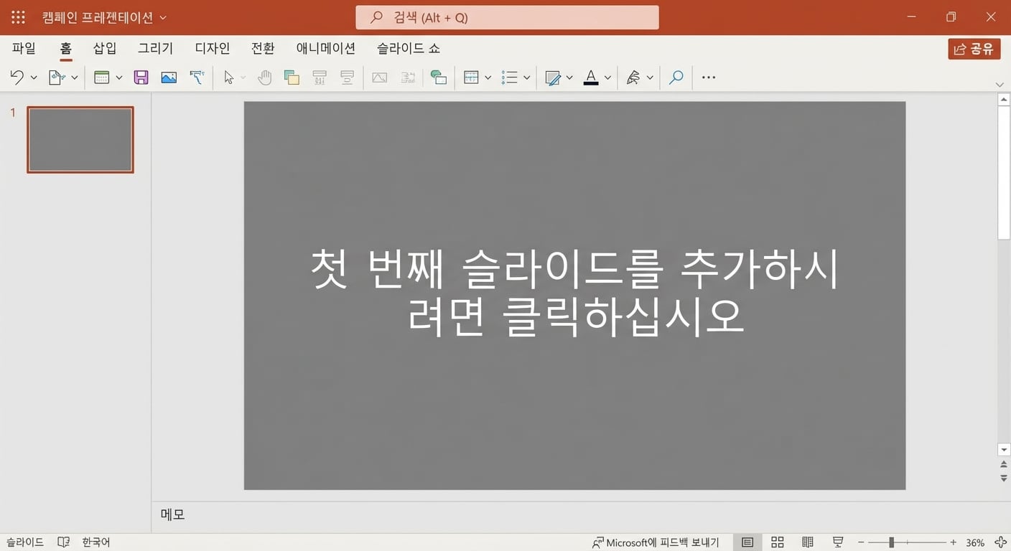Open the 슬라이드 쇼 tab
Viewport: 1011px width, 551px height.
[409, 48]
